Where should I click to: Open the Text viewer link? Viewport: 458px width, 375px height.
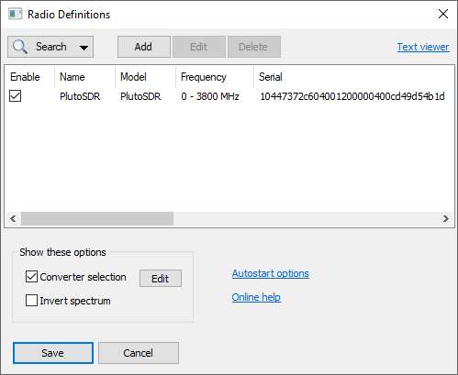(x=423, y=47)
